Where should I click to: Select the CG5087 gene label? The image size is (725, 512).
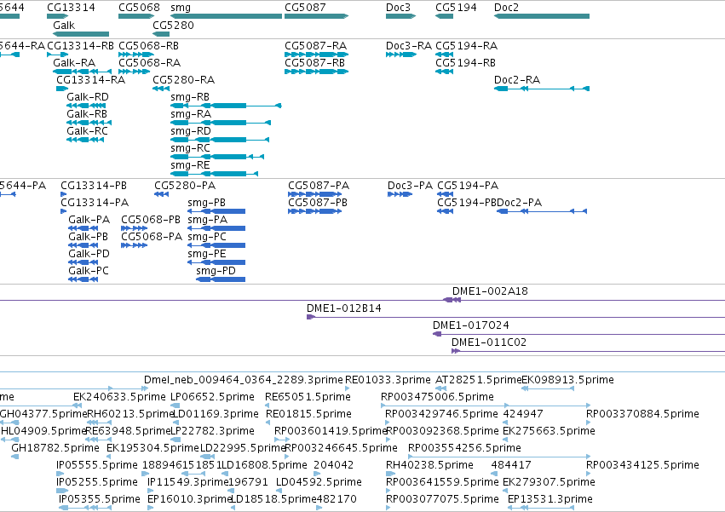point(305,8)
